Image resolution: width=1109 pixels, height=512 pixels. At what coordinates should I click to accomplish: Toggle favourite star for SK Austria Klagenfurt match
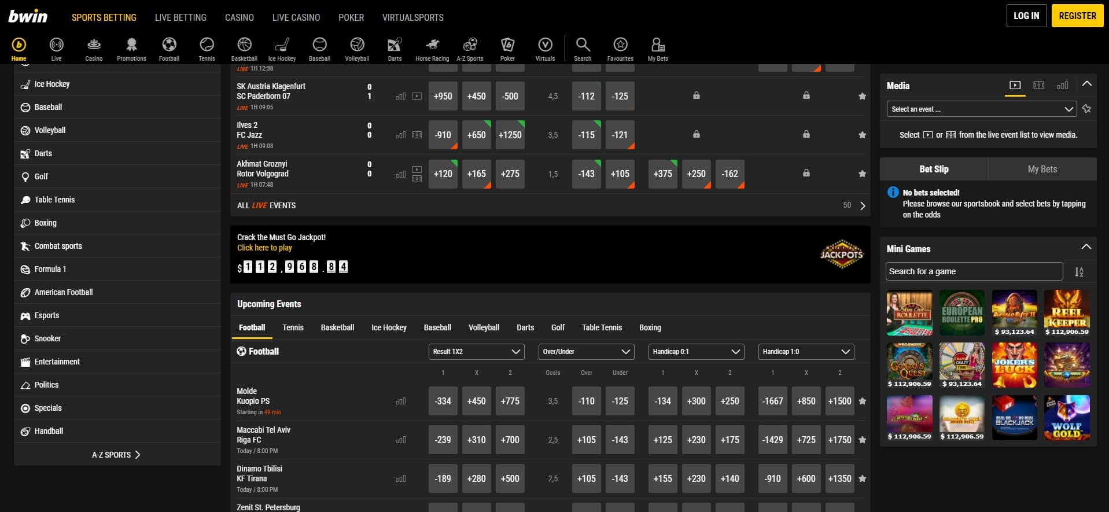click(862, 96)
